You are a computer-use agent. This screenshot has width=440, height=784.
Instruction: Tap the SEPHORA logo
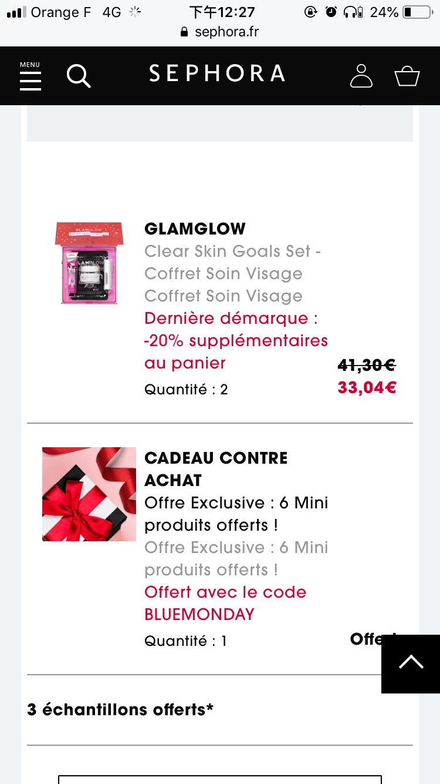coord(217,73)
